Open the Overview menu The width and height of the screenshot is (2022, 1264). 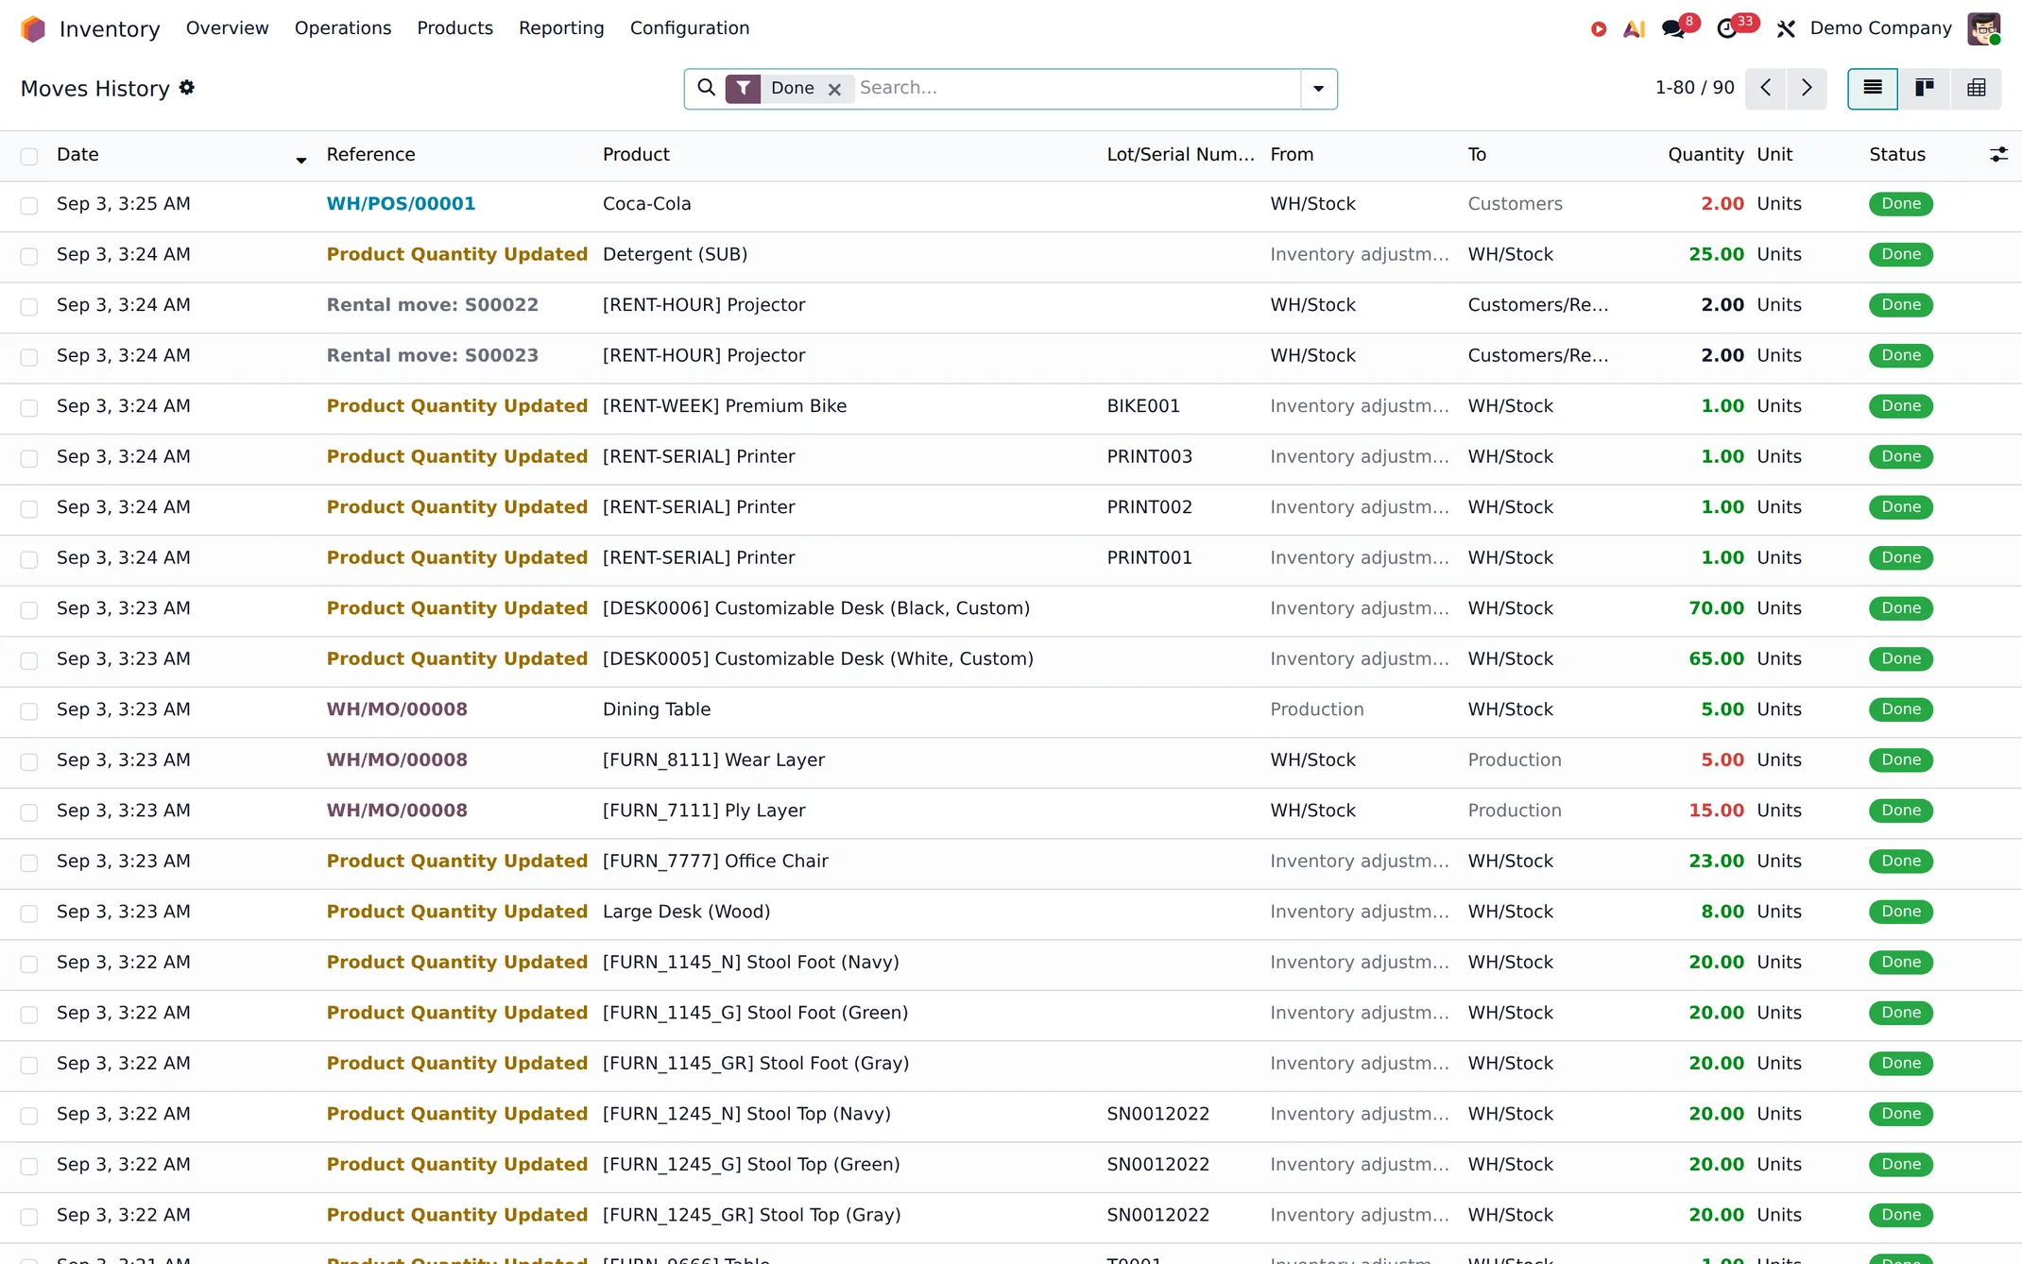[227, 28]
